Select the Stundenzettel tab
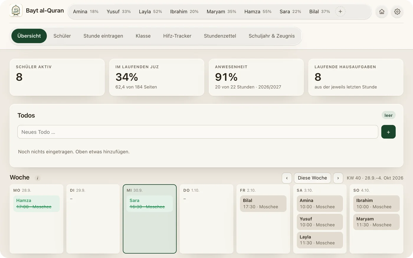The height and width of the screenshot is (258, 413). [220, 36]
